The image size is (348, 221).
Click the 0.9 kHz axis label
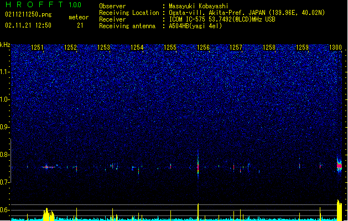[5, 127]
